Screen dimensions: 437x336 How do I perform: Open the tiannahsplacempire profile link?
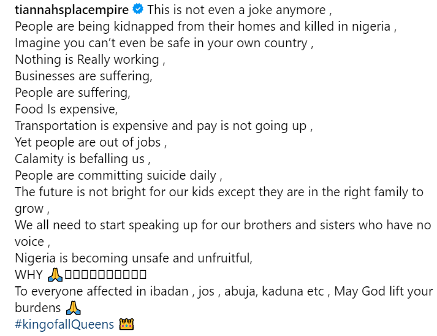click(72, 10)
